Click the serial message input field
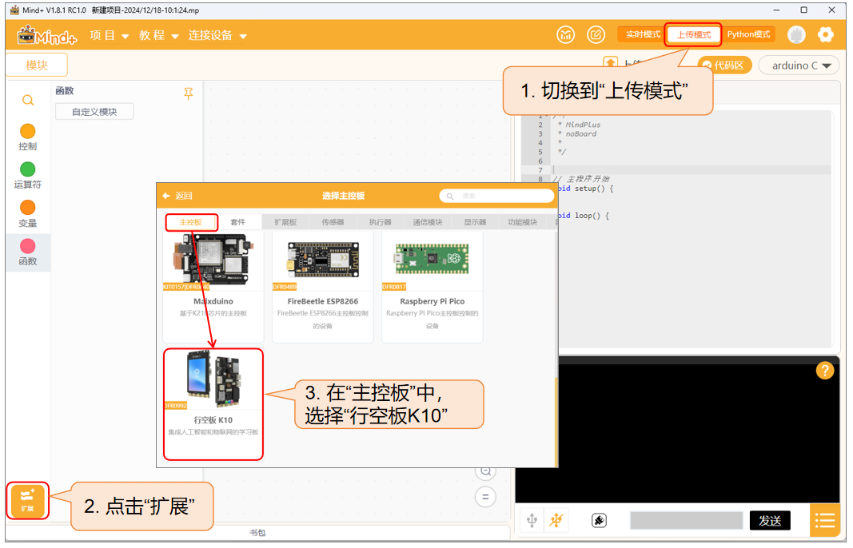Screen dimensions: 853x548 687,520
